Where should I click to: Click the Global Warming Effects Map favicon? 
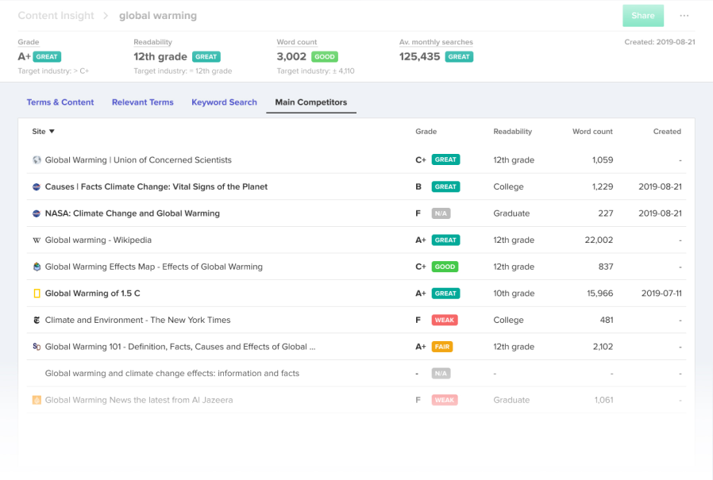point(37,267)
